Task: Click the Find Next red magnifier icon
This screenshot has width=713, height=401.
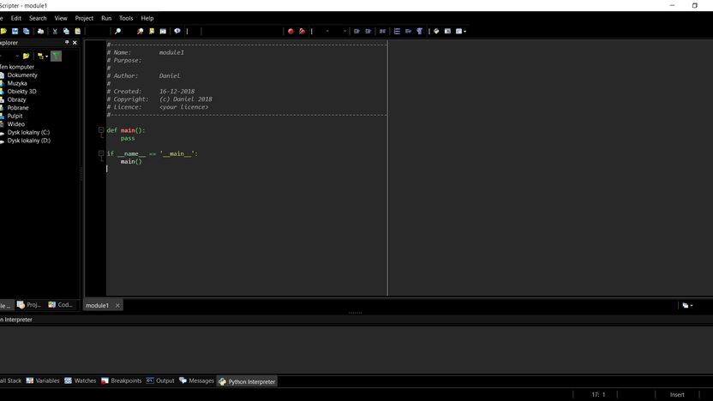Action: (140, 32)
